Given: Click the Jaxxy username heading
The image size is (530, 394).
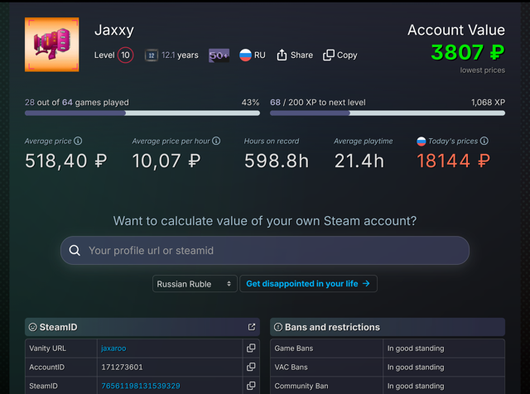Looking at the screenshot, I should tap(114, 30).
